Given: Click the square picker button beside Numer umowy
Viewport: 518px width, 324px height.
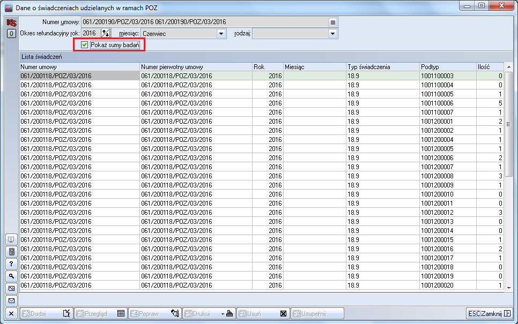Looking at the screenshot, I should 332,22.
